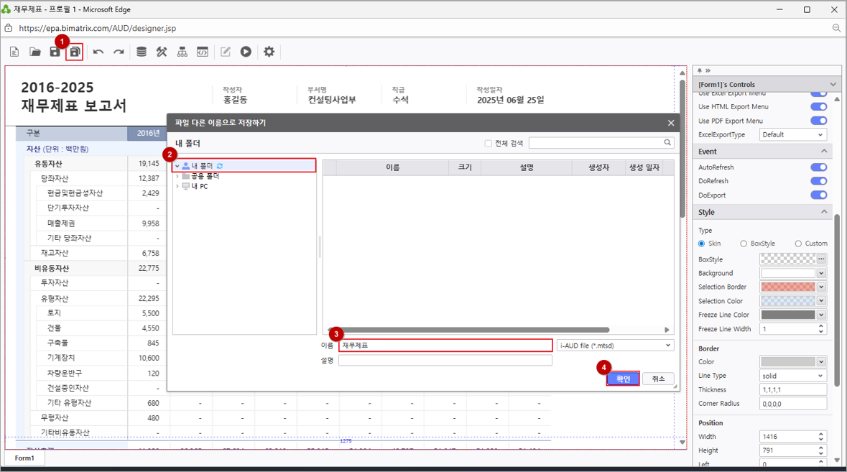
Task: Expand the 공용 폴더 tree node
Action: [177, 176]
